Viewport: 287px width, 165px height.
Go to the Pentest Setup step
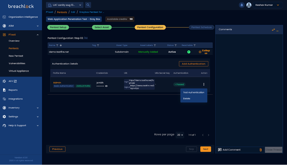58,28
